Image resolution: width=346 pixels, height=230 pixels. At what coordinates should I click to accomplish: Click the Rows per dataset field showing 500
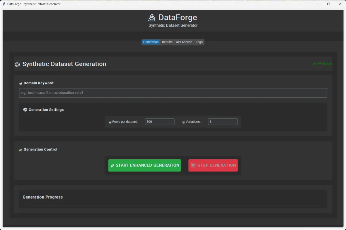tap(160, 122)
